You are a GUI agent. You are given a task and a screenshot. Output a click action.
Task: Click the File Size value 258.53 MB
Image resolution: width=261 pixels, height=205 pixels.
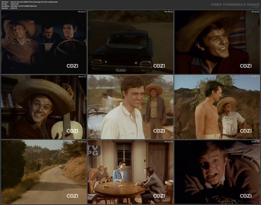pyautogui.click(x=15, y=4)
